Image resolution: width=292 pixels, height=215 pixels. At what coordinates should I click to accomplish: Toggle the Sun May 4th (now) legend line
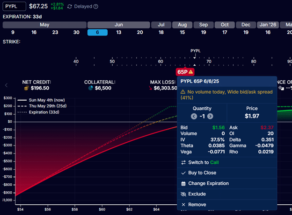point(41,100)
